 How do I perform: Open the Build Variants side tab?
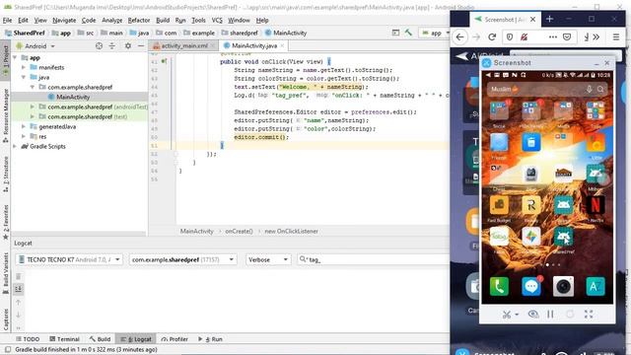pyautogui.click(x=6, y=274)
